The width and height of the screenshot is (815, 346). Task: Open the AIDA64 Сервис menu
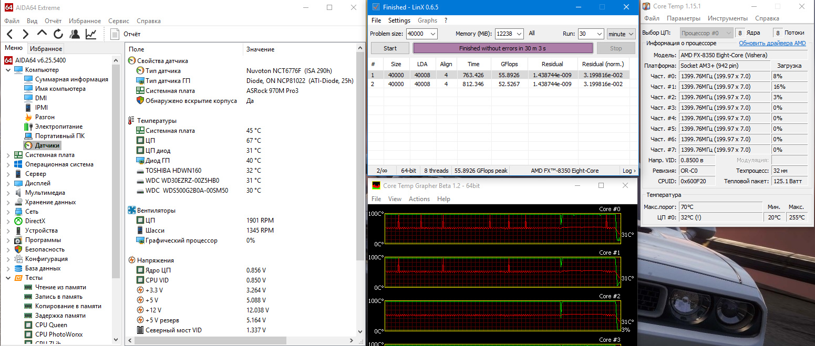(x=119, y=21)
